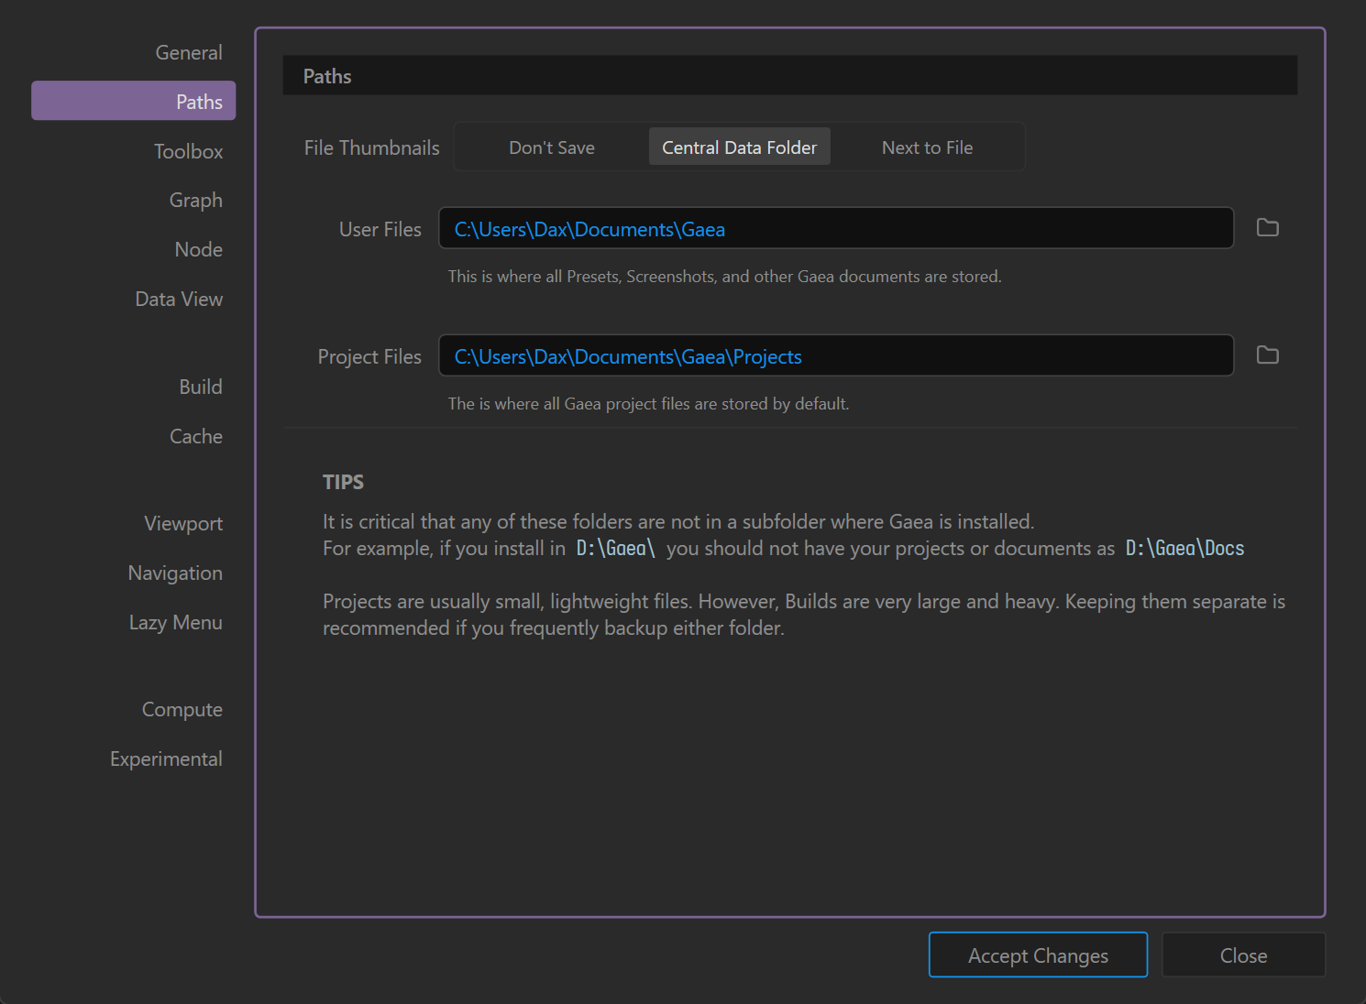This screenshot has width=1366, height=1004.
Task: Switch to Viewport preferences
Action: click(x=183, y=524)
